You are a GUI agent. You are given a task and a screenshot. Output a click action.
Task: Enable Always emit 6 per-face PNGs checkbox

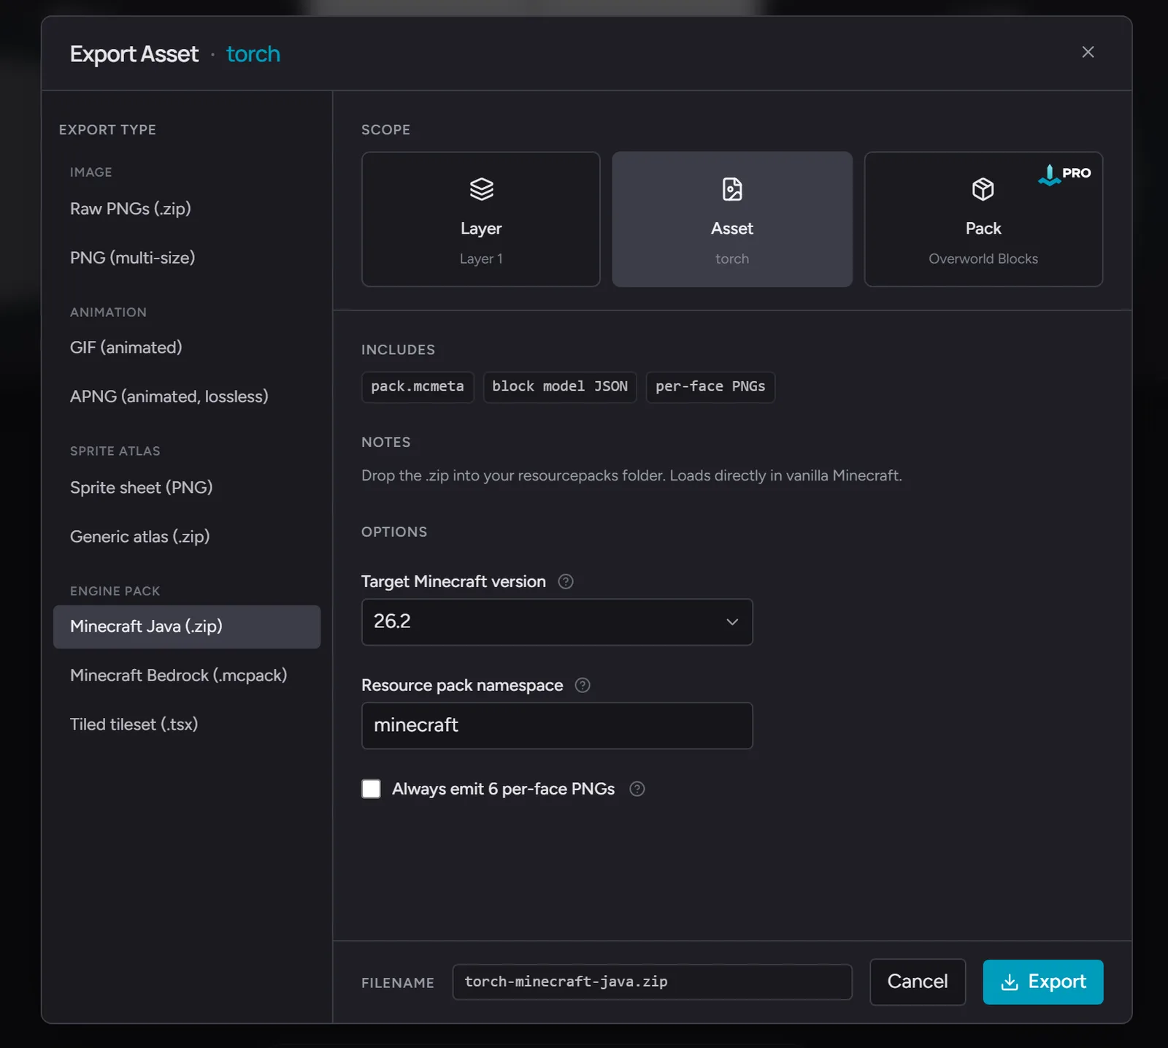click(x=371, y=789)
